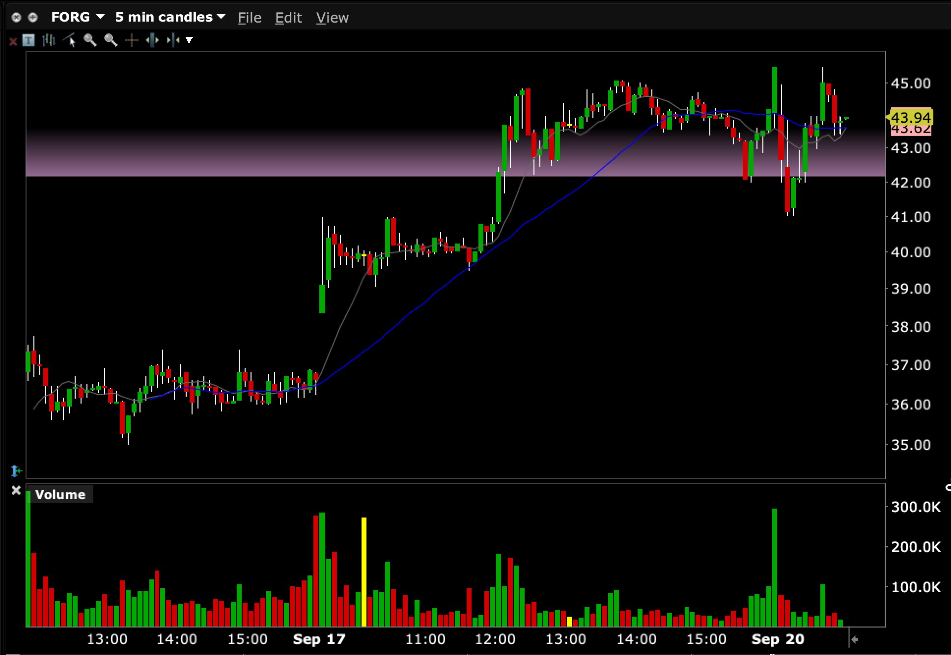Click the widen bar spacing icon
Viewport: 951px width, 655px height.
coord(152,40)
